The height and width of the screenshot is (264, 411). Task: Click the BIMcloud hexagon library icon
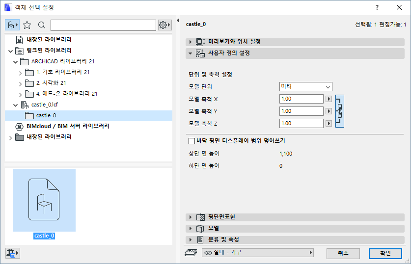(20, 127)
